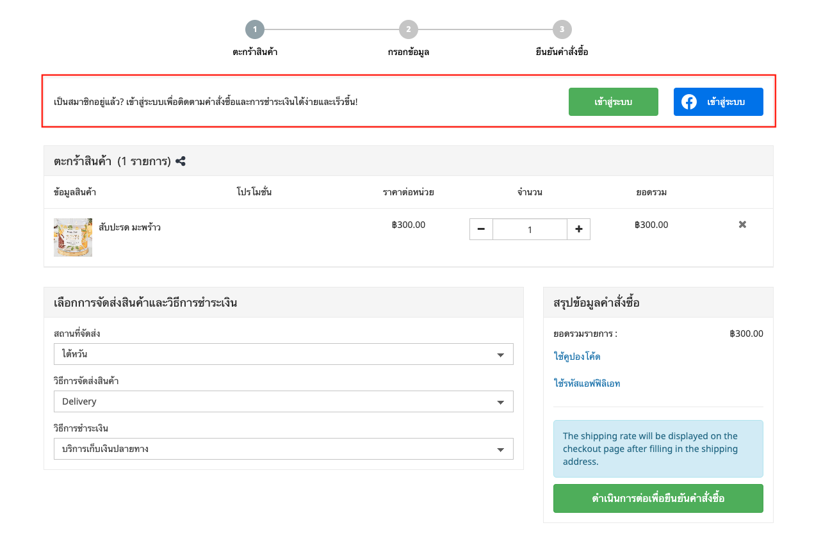Click the green เข้าสู่ระบบ login button
Viewport: 814px width, 541px height.
[x=613, y=102]
